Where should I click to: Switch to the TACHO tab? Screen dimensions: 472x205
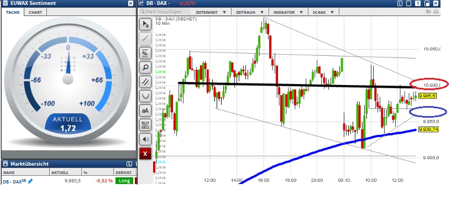13,12
